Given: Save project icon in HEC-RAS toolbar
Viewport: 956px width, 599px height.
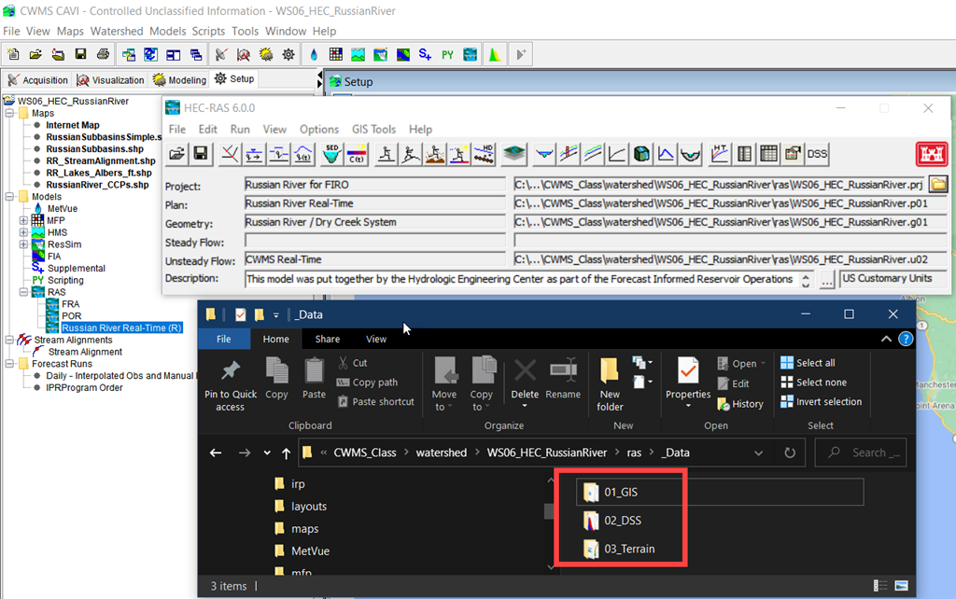Looking at the screenshot, I should (x=201, y=154).
